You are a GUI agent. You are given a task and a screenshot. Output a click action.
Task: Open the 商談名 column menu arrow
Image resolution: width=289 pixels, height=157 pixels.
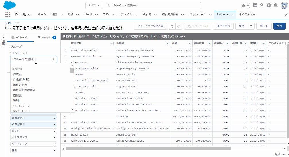pos(167,43)
